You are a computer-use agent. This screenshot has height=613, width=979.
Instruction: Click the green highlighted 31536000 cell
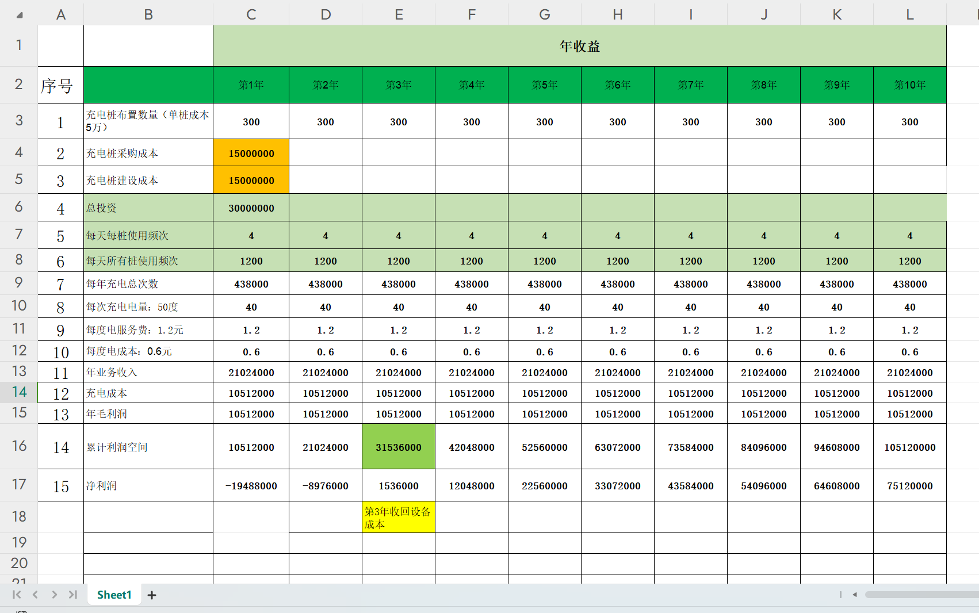399,447
